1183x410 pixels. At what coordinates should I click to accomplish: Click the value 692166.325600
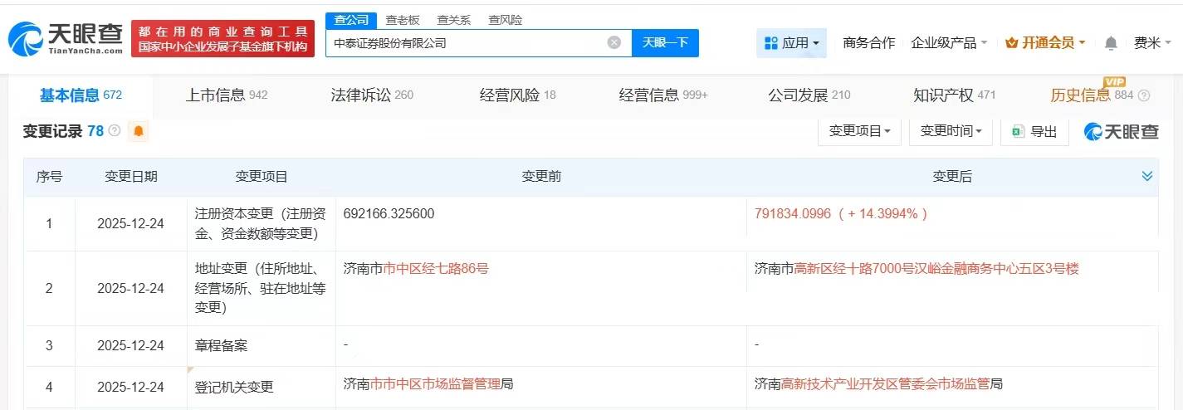[389, 214]
